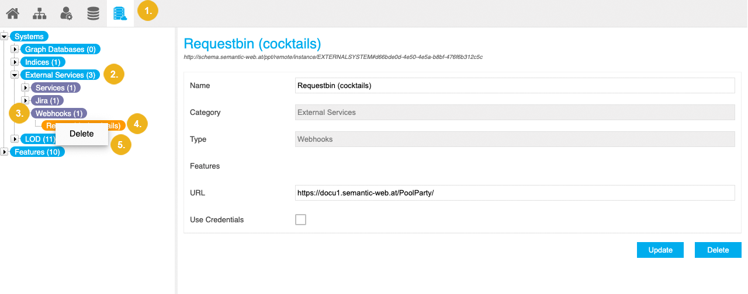Screen dimensions: 748x294
Task: Select Graph Databases (0) in tree
Action: tap(61, 49)
